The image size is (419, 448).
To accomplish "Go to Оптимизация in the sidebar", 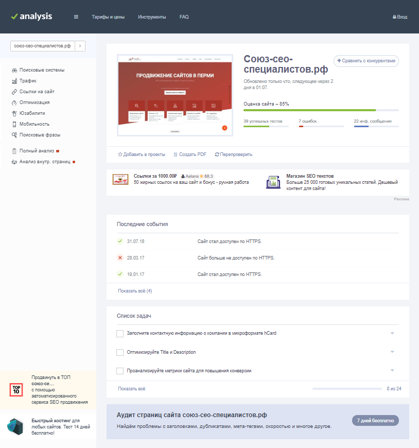I will (x=34, y=102).
